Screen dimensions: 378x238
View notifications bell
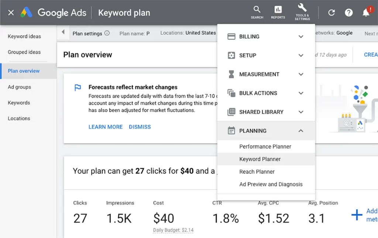(x=366, y=12)
